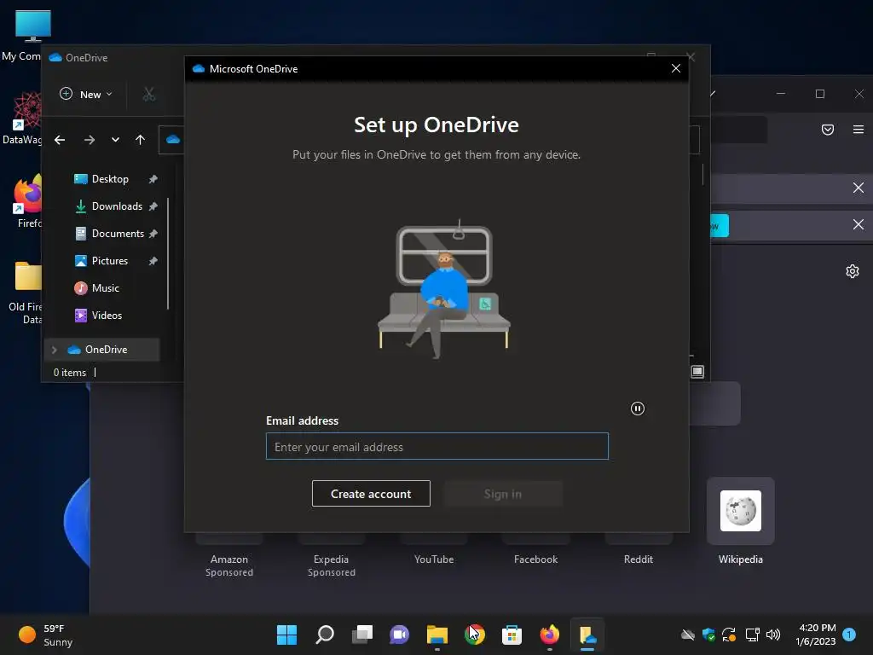Click the Explorer navigation pane scrollbar
This screenshot has width=873, height=655.
tap(168, 253)
